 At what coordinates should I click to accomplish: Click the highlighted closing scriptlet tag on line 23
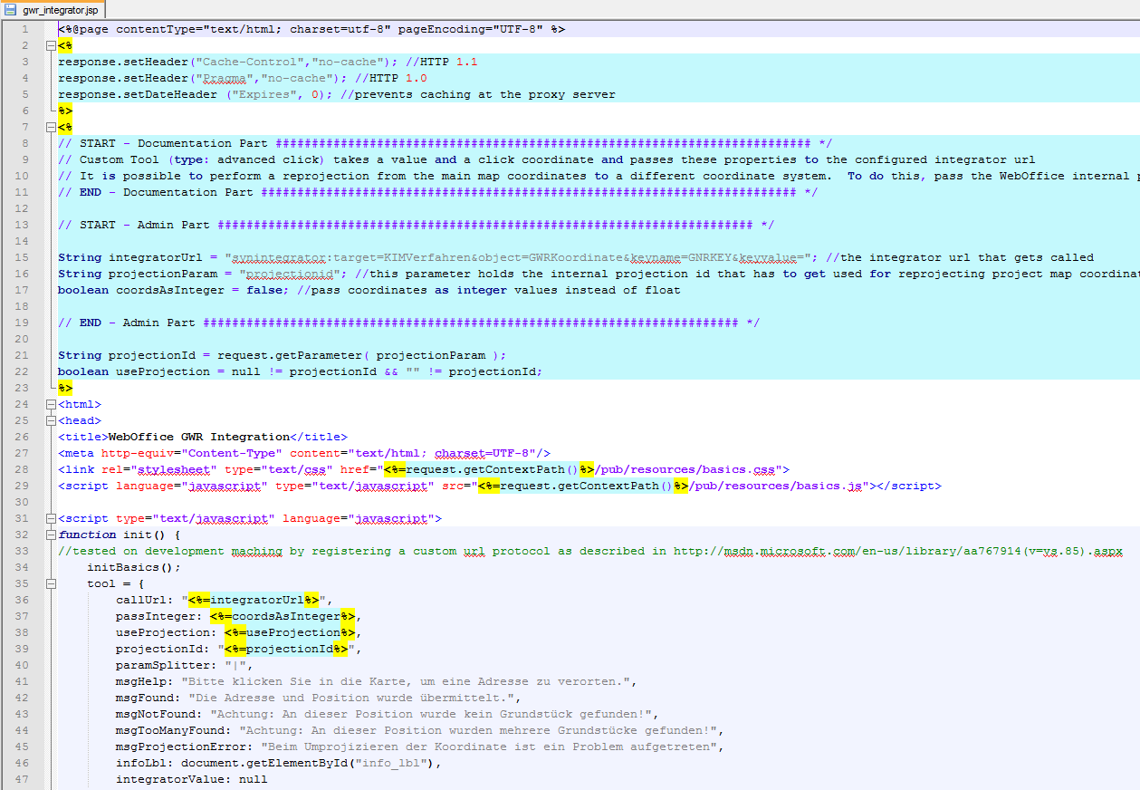[63, 388]
